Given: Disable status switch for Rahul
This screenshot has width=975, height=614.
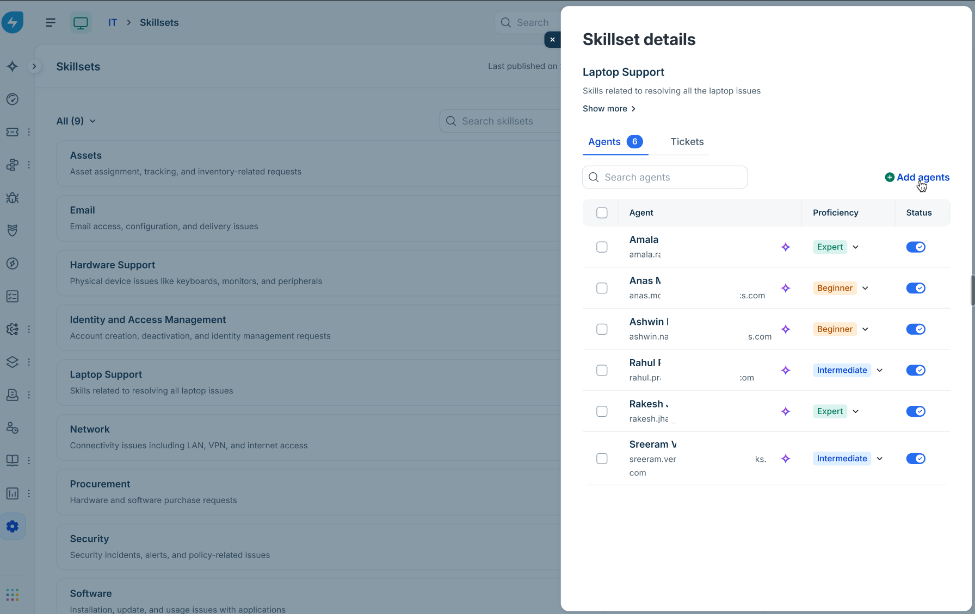Looking at the screenshot, I should click(x=916, y=370).
